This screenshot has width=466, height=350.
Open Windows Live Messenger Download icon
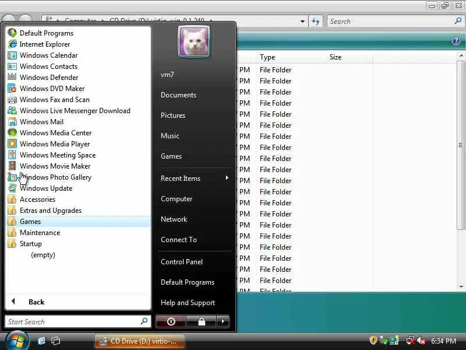pyautogui.click(x=12, y=111)
